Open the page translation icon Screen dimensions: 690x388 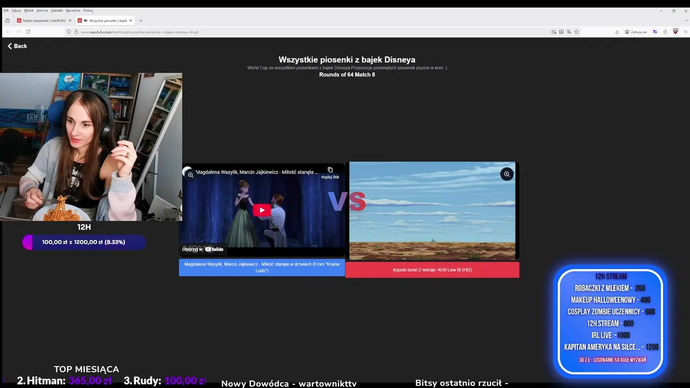pyautogui.click(x=569, y=32)
